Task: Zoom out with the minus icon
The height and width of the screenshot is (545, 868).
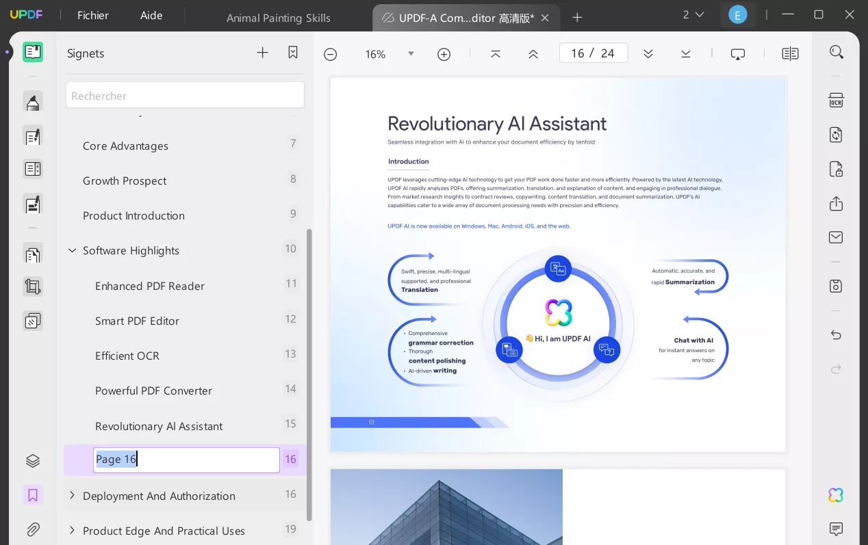Action: point(331,54)
